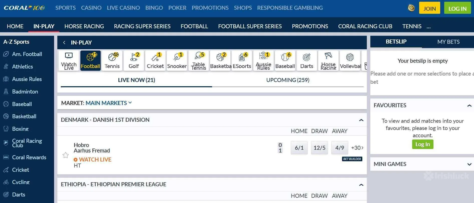Select the Aussie Rules in-play icon in ribbon
474x203 pixels.
point(263,60)
